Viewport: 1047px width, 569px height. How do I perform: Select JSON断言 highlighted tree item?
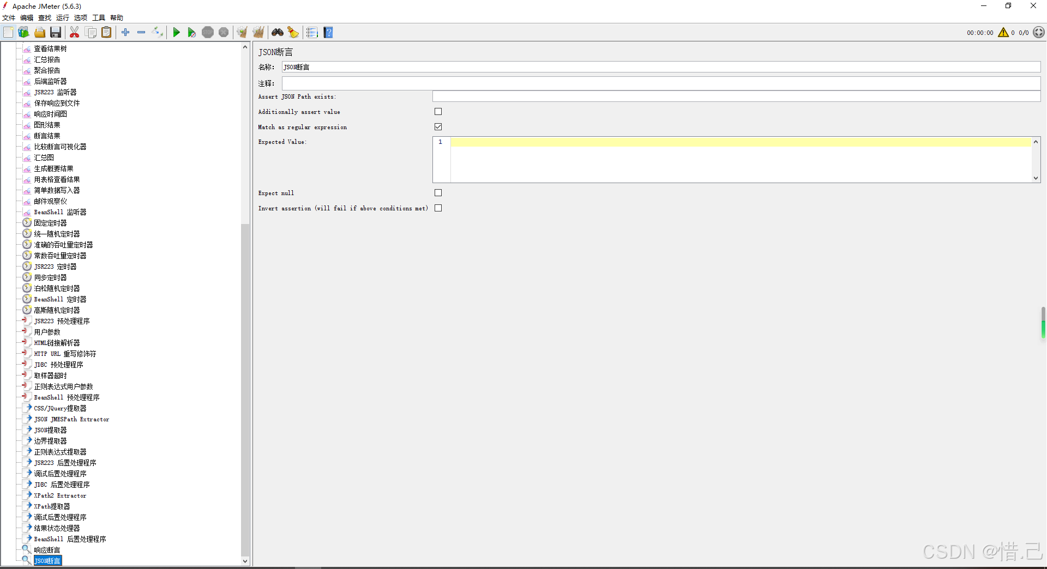(x=47, y=561)
